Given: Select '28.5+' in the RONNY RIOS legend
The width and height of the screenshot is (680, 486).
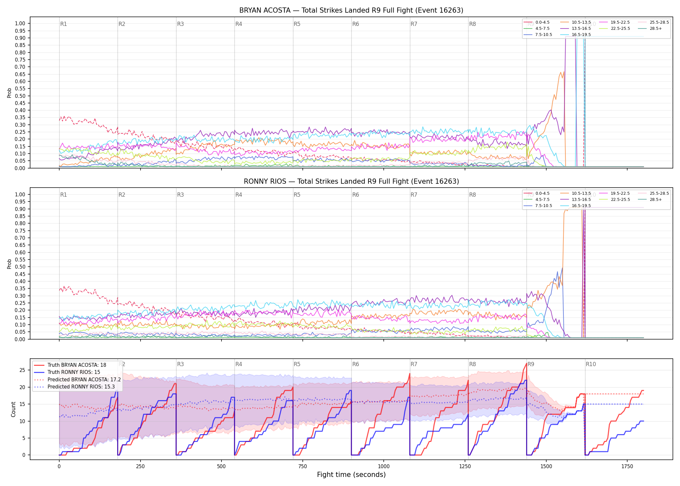Looking at the screenshot, I should 656,200.
